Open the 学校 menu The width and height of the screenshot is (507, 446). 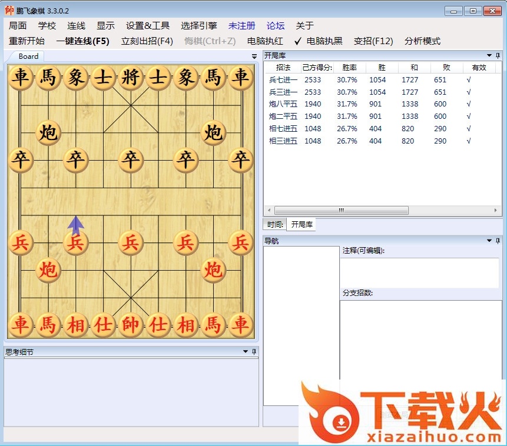[47, 25]
